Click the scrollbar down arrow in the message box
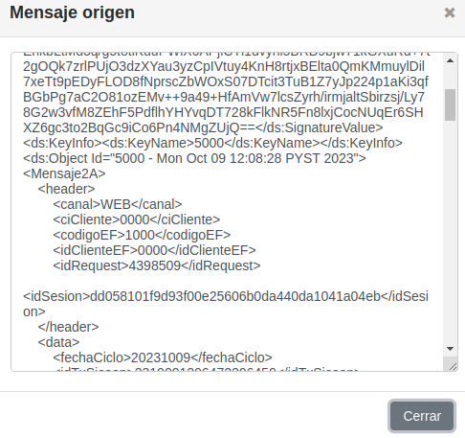The width and height of the screenshot is (465, 438). tap(450, 349)
